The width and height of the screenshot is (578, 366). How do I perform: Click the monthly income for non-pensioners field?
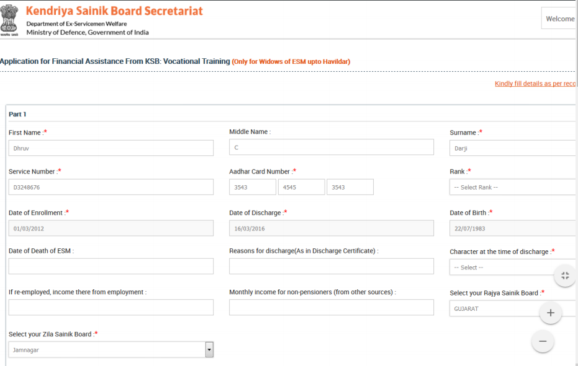(331, 307)
